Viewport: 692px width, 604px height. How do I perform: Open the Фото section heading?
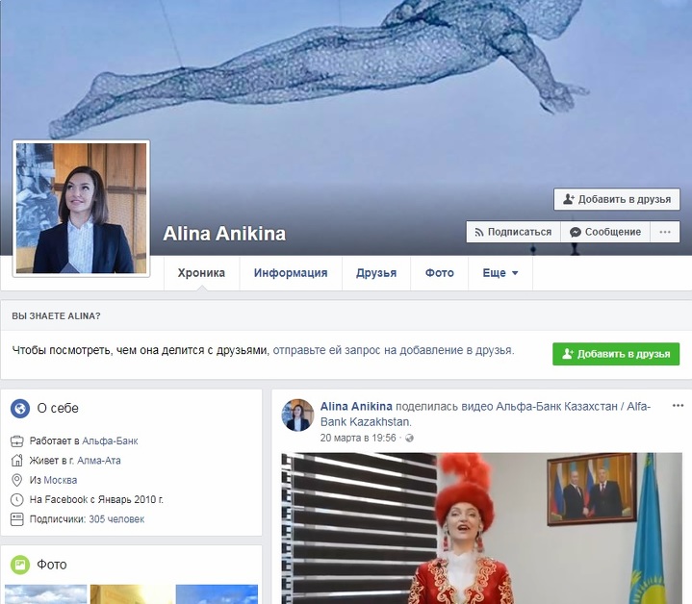click(52, 565)
